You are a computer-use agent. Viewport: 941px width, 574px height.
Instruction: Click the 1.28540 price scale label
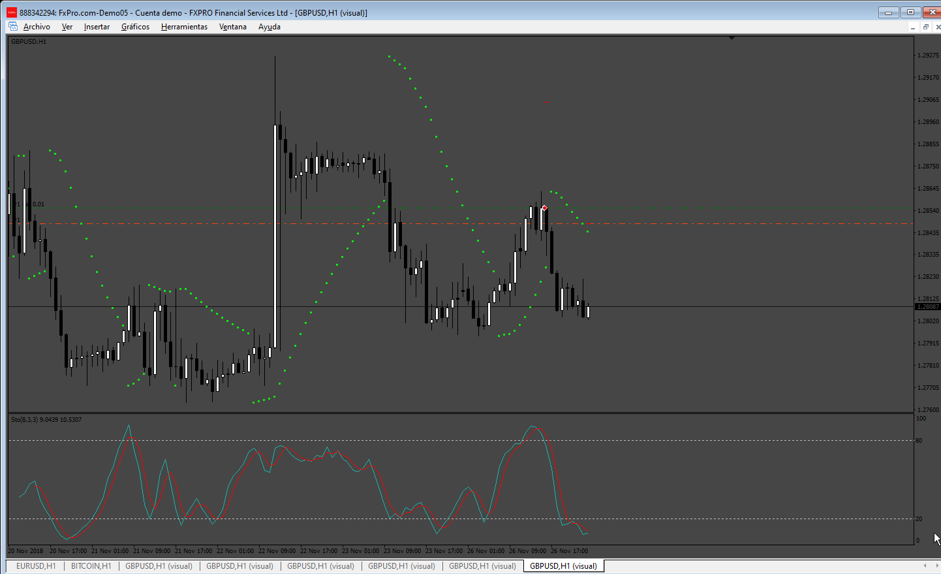click(x=929, y=211)
